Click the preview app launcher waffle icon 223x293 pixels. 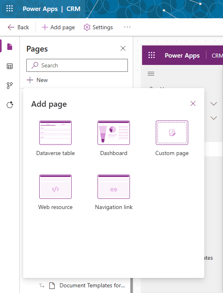click(x=151, y=55)
